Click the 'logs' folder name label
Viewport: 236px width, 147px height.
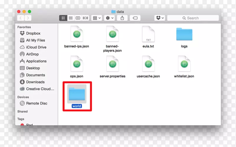184,46
